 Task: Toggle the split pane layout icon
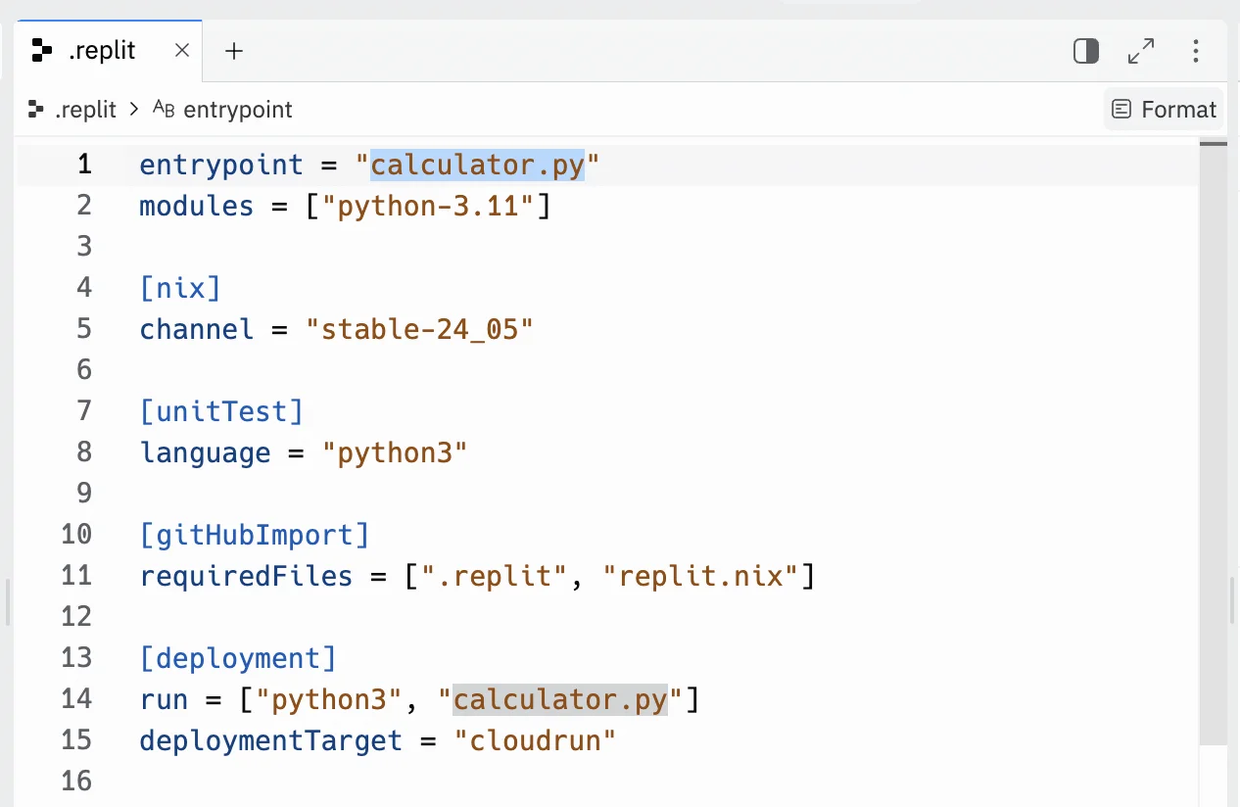tap(1086, 51)
